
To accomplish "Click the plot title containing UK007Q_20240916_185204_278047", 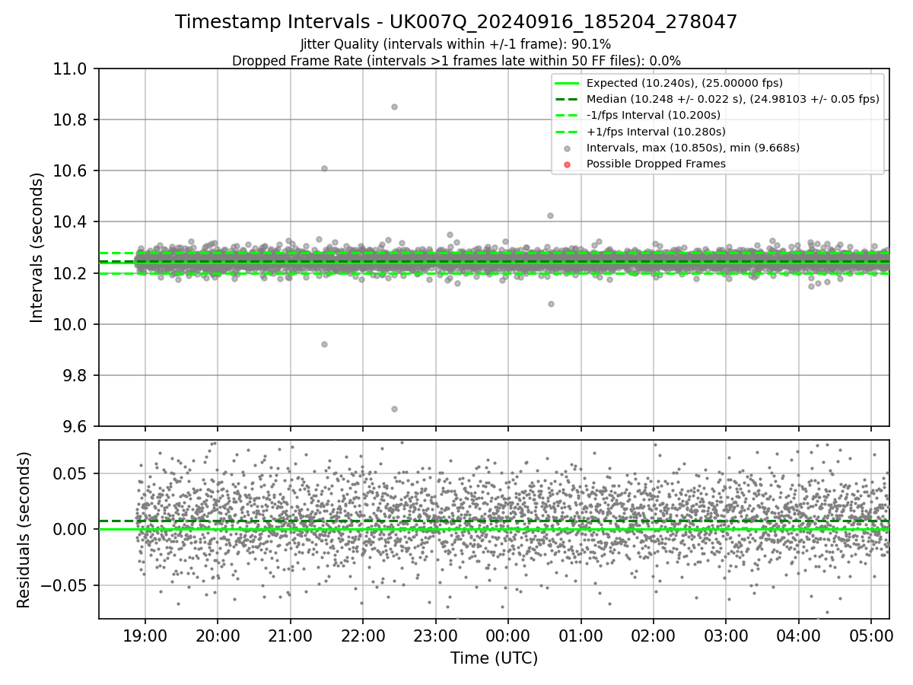I will click(x=456, y=22).
